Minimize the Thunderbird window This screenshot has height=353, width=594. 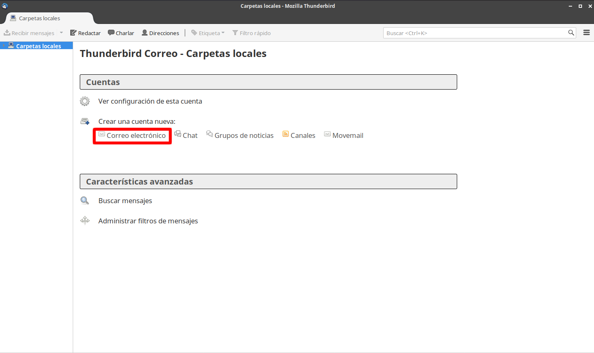(x=570, y=6)
